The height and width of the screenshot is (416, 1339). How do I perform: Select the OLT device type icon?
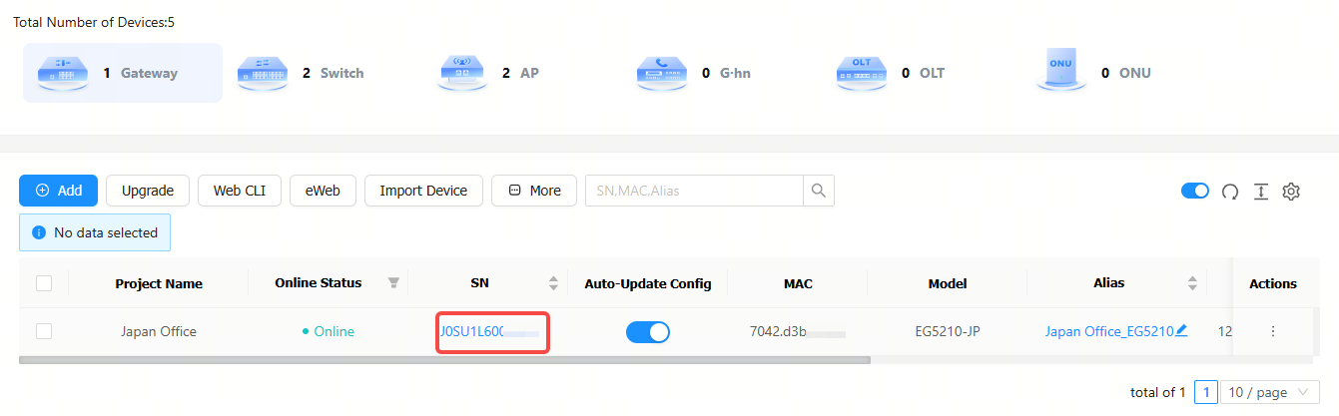(x=862, y=73)
